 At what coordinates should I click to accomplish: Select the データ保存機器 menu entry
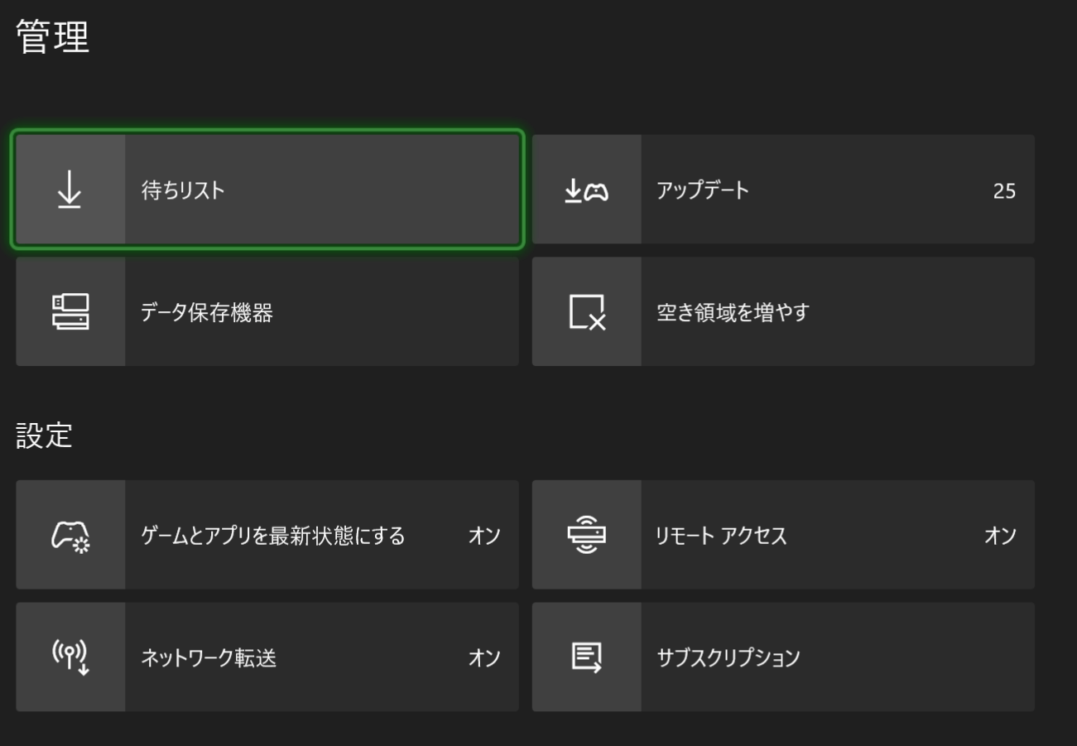click(x=207, y=313)
